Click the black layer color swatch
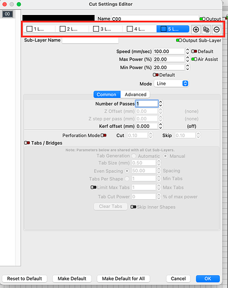The image size is (228, 288). pyautogui.click(x=58, y=18)
